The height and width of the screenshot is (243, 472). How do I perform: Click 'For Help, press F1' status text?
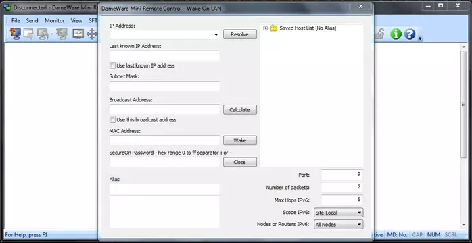(x=26, y=235)
